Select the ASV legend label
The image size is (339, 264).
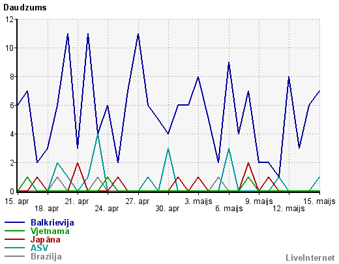click(x=39, y=248)
